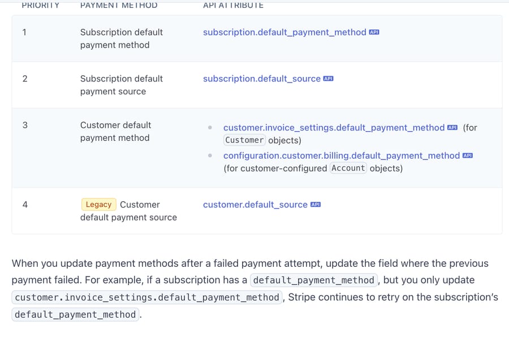Click the Legacy badge in row 4
509x337 pixels.
click(98, 205)
